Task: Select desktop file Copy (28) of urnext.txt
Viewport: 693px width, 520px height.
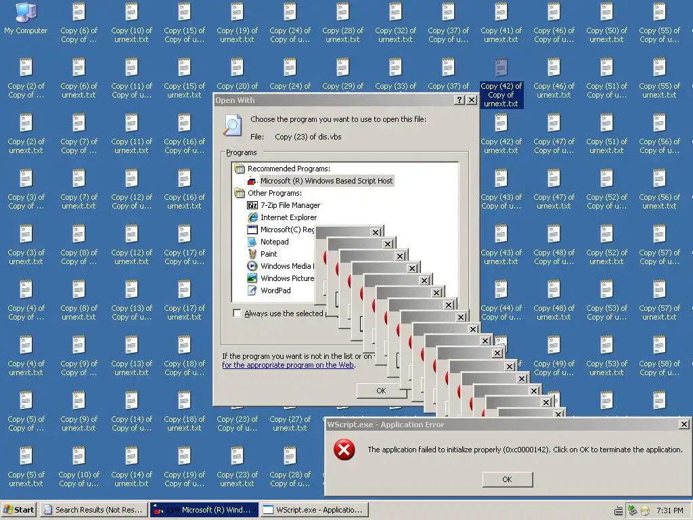Action: pyautogui.click(x=342, y=23)
